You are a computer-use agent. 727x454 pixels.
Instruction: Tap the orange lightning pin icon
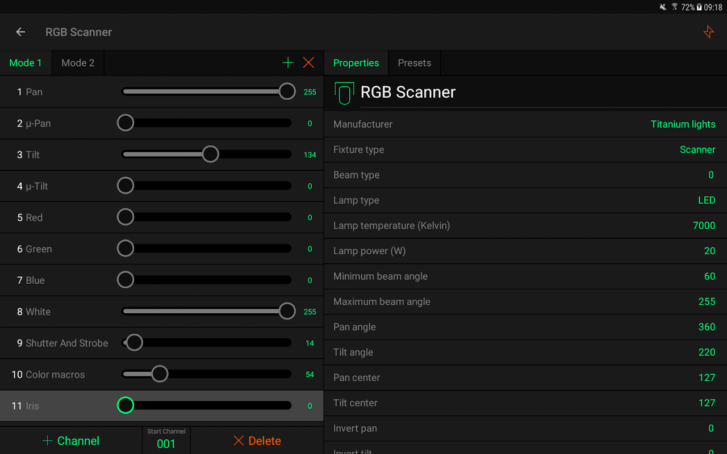709,32
